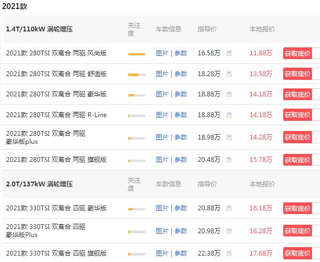Select model 2021款 280TSI 双离合 两驱 R-Line

(x=57, y=115)
